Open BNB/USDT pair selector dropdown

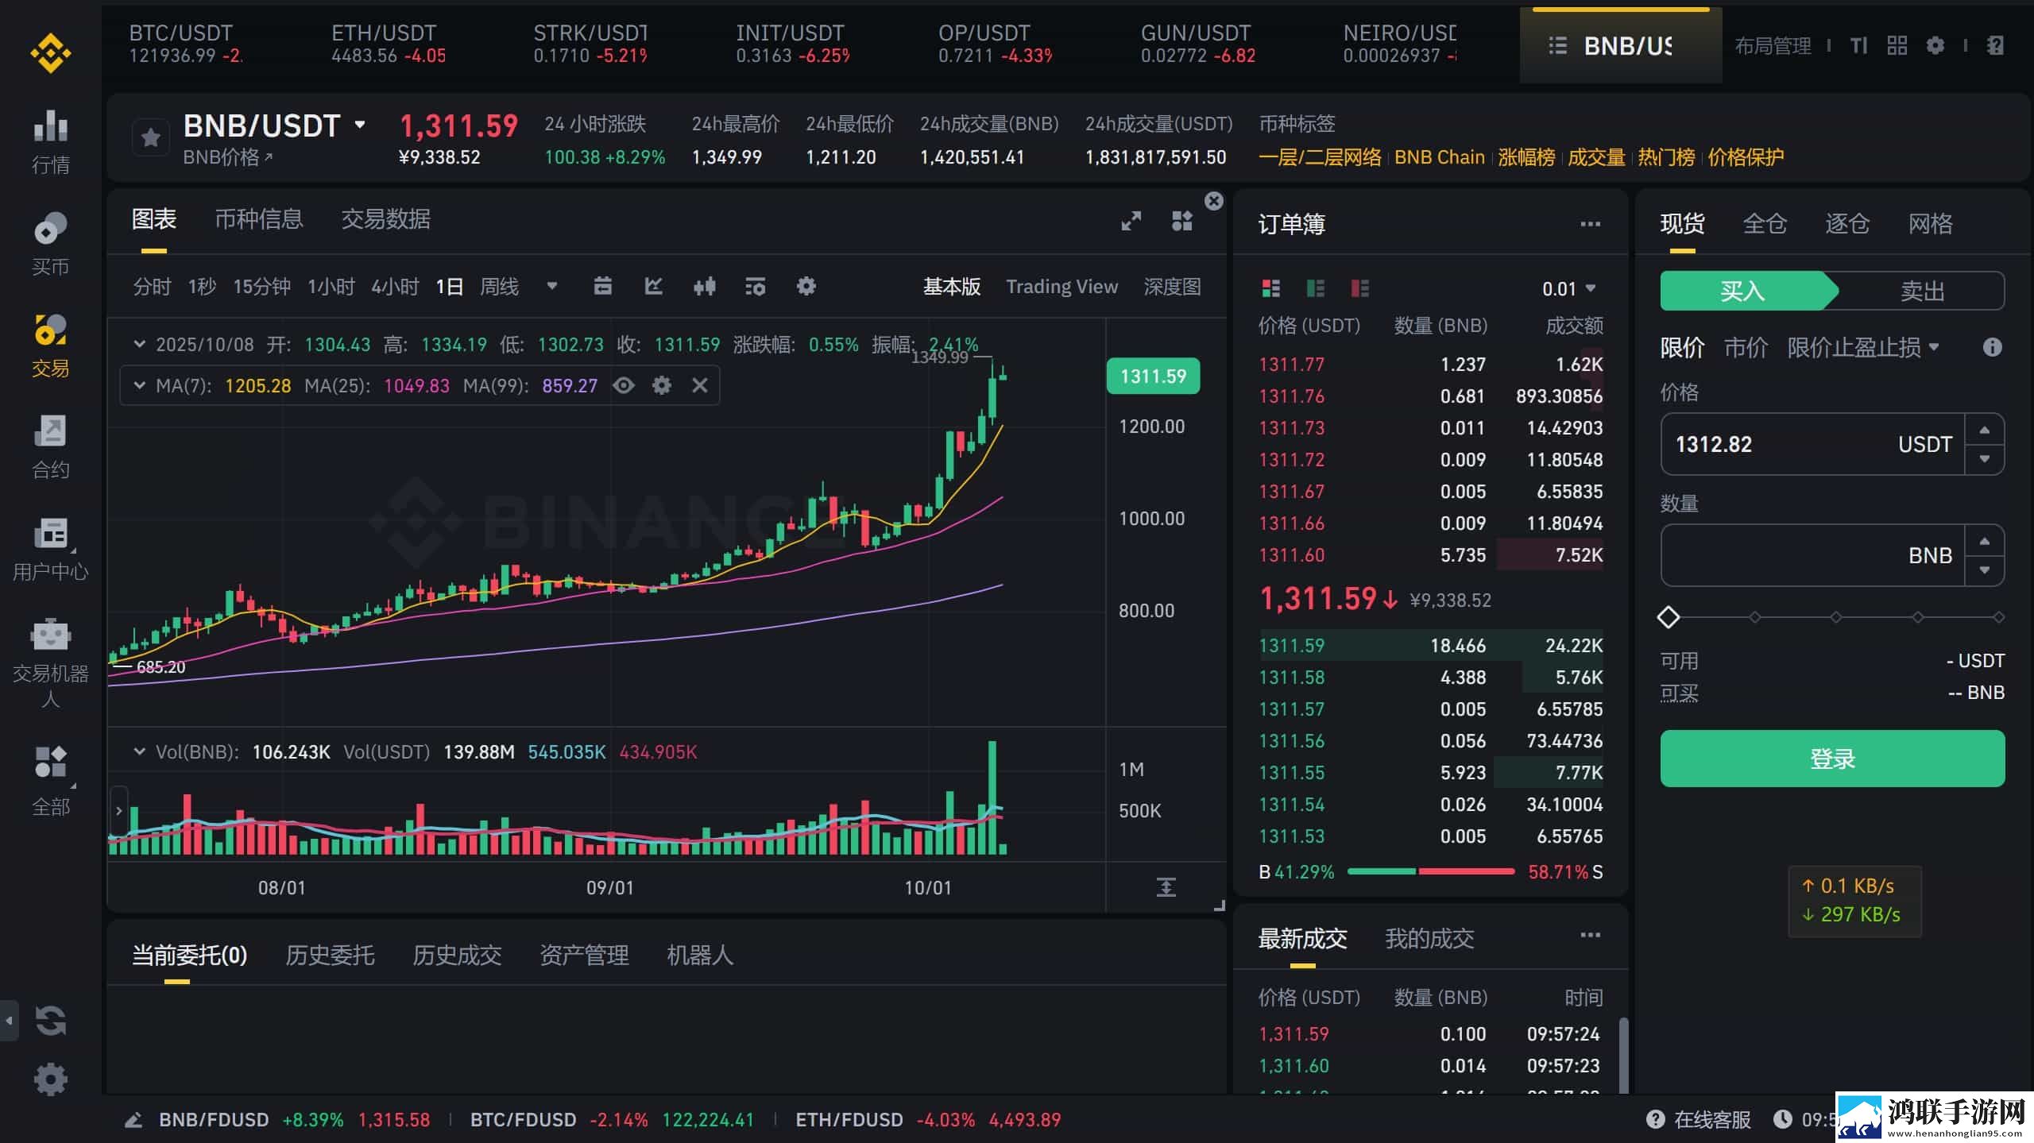tap(360, 125)
